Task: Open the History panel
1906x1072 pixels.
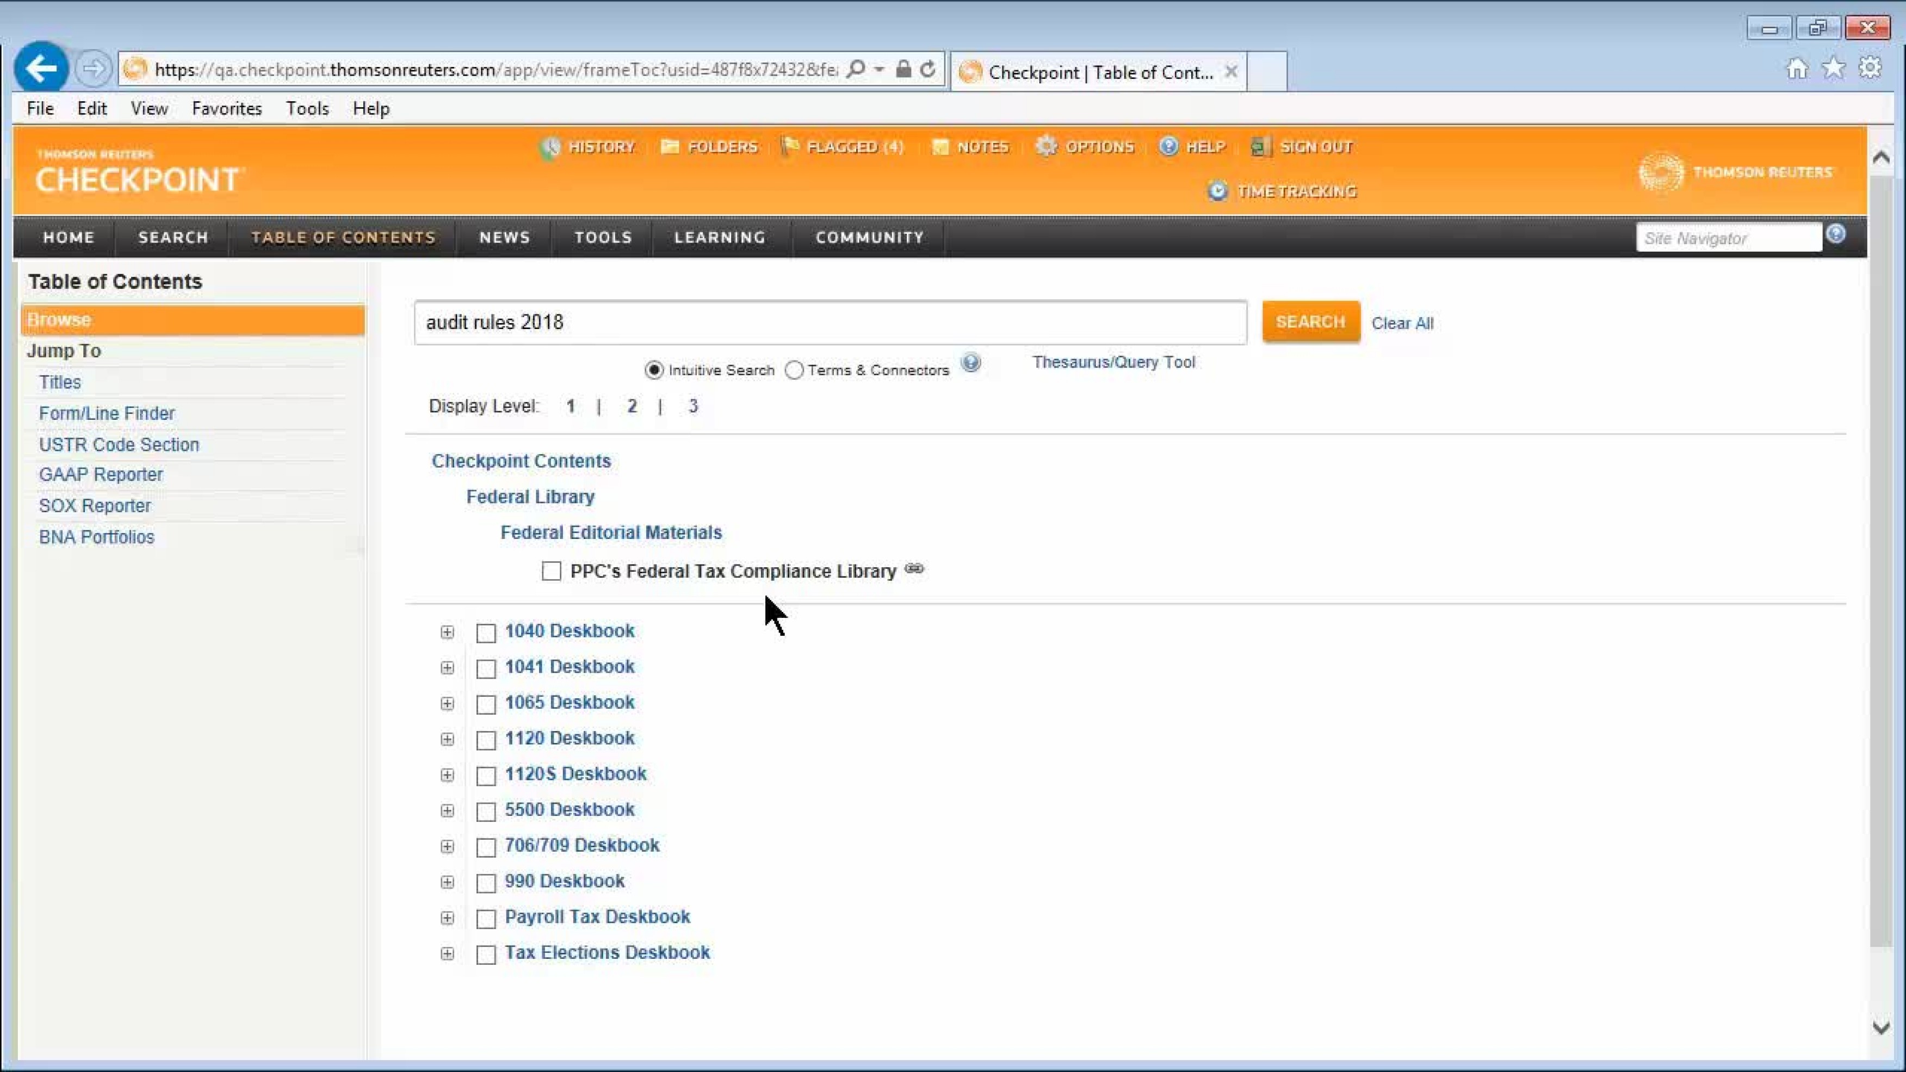Action: click(600, 146)
